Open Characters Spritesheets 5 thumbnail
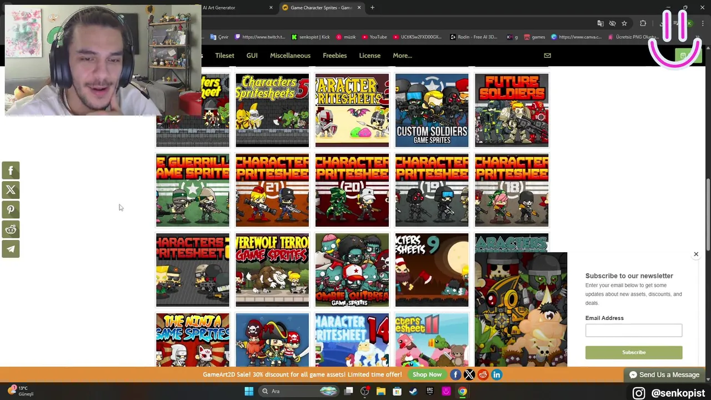This screenshot has width=711, height=400. coord(272,110)
